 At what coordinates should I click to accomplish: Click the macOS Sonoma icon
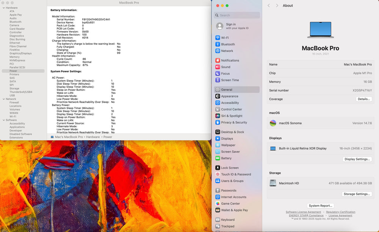[x=273, y=123]
